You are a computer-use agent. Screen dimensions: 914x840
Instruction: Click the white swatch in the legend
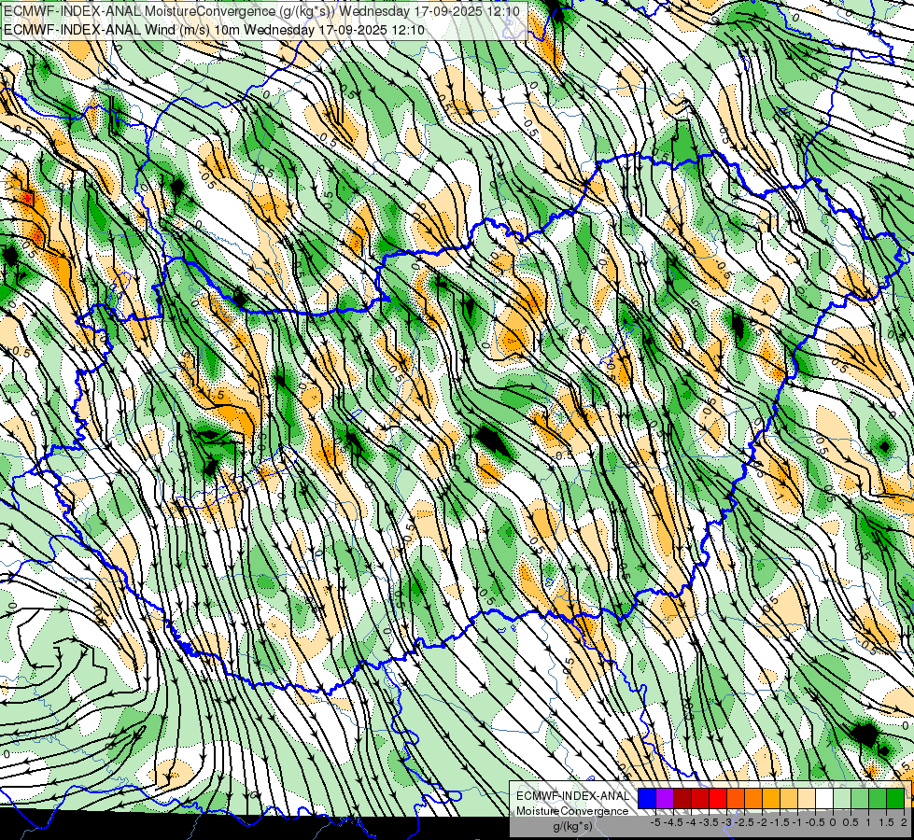(824, 799)
